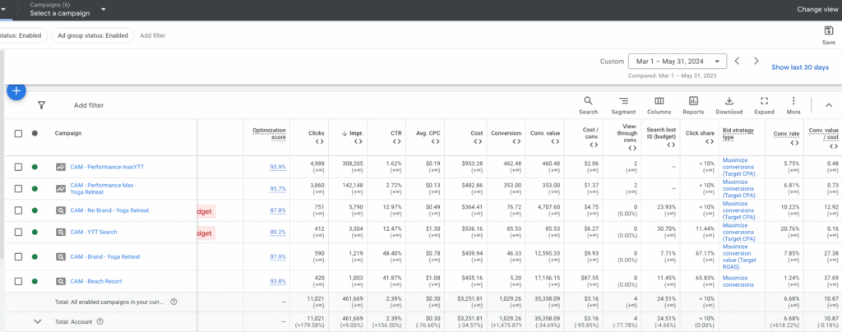
Task: Expand the table to full screen
Action: point(764,105)
